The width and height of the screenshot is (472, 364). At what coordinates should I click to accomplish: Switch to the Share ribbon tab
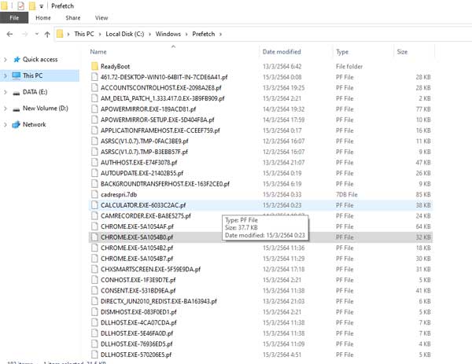pos(72,17)
